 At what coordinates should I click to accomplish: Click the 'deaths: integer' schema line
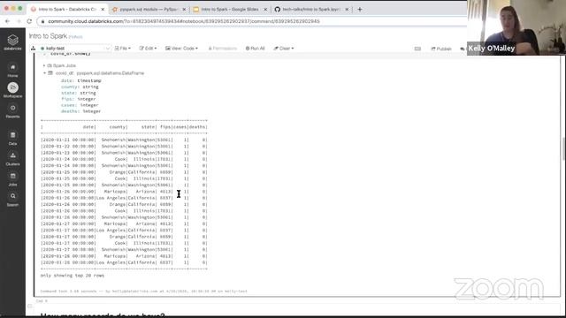80,111
